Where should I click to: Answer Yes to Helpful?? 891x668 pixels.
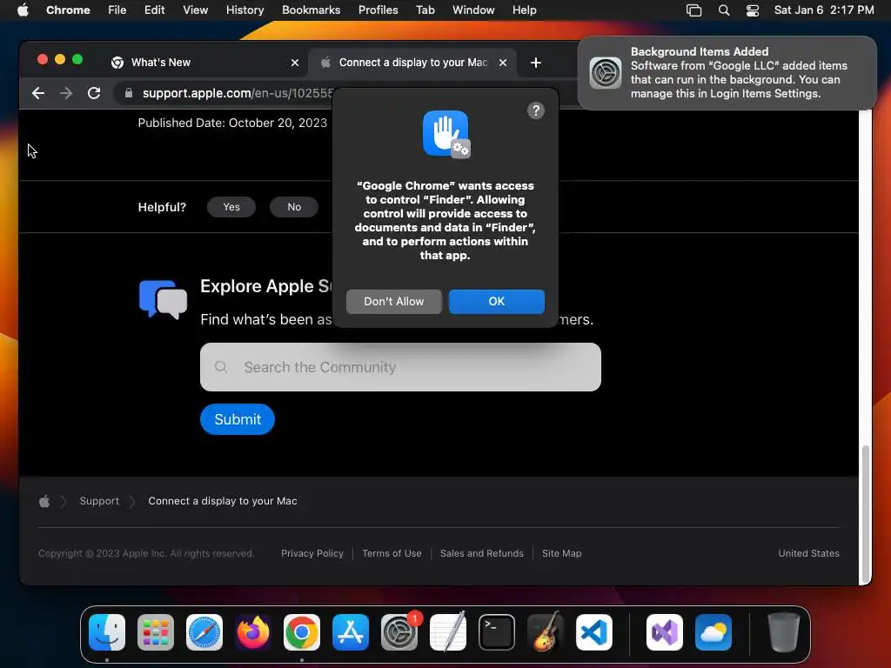[231, 207]
